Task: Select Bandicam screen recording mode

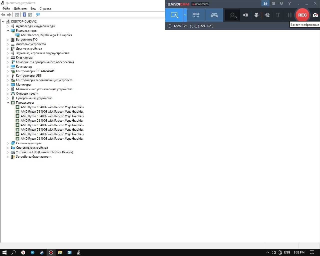Action: pos(174,15)
